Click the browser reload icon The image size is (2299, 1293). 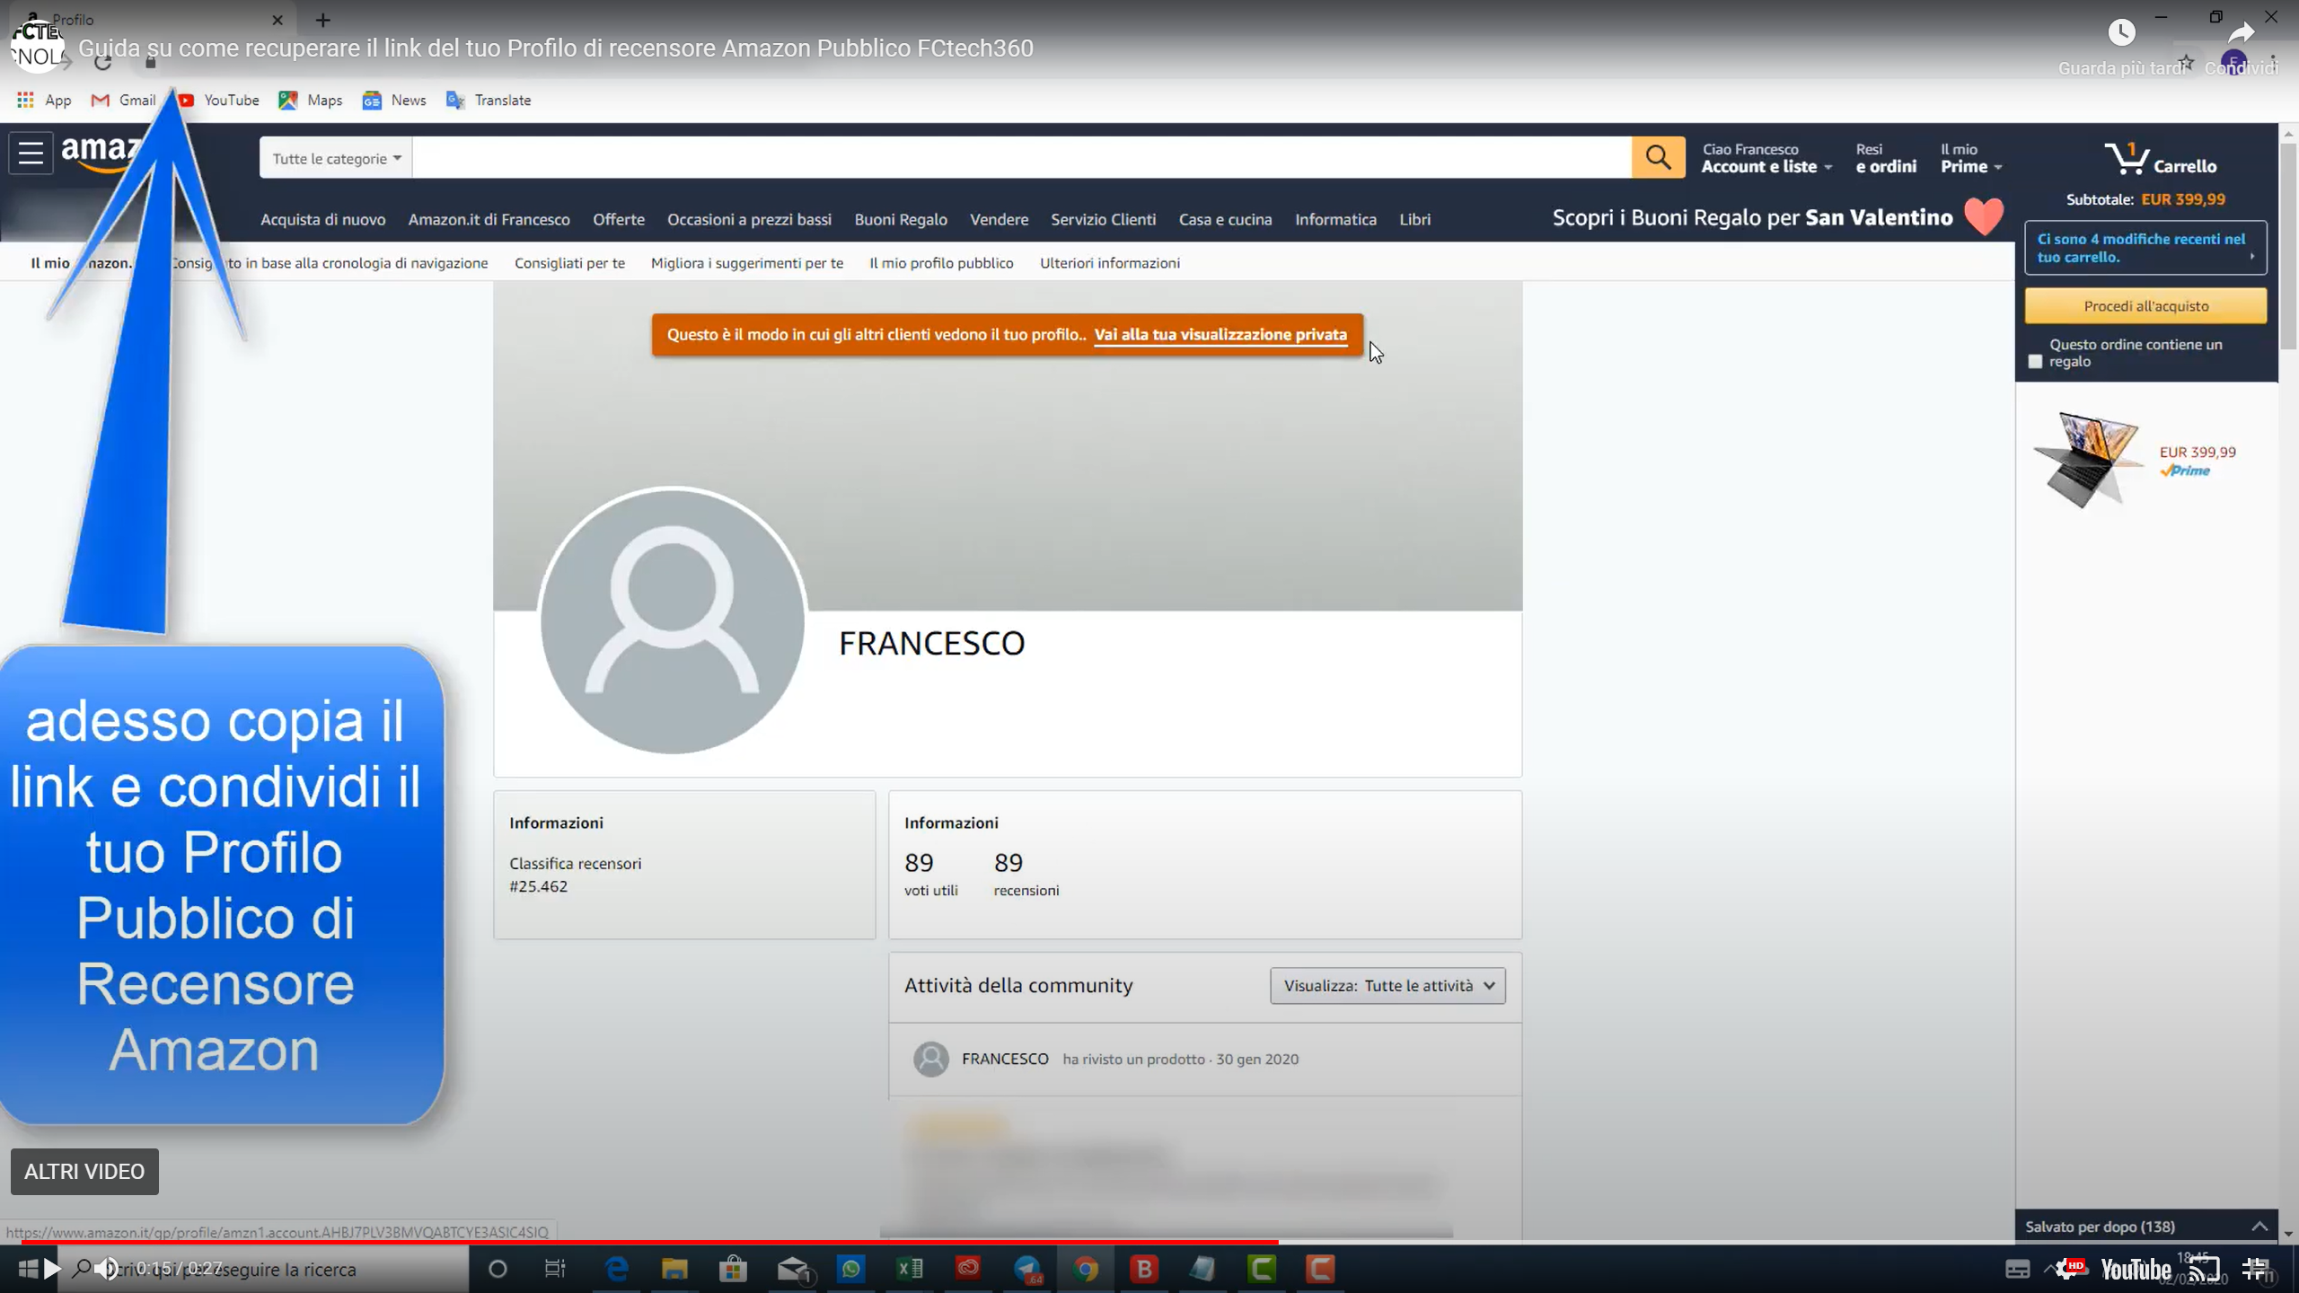(x=103, y=62)
